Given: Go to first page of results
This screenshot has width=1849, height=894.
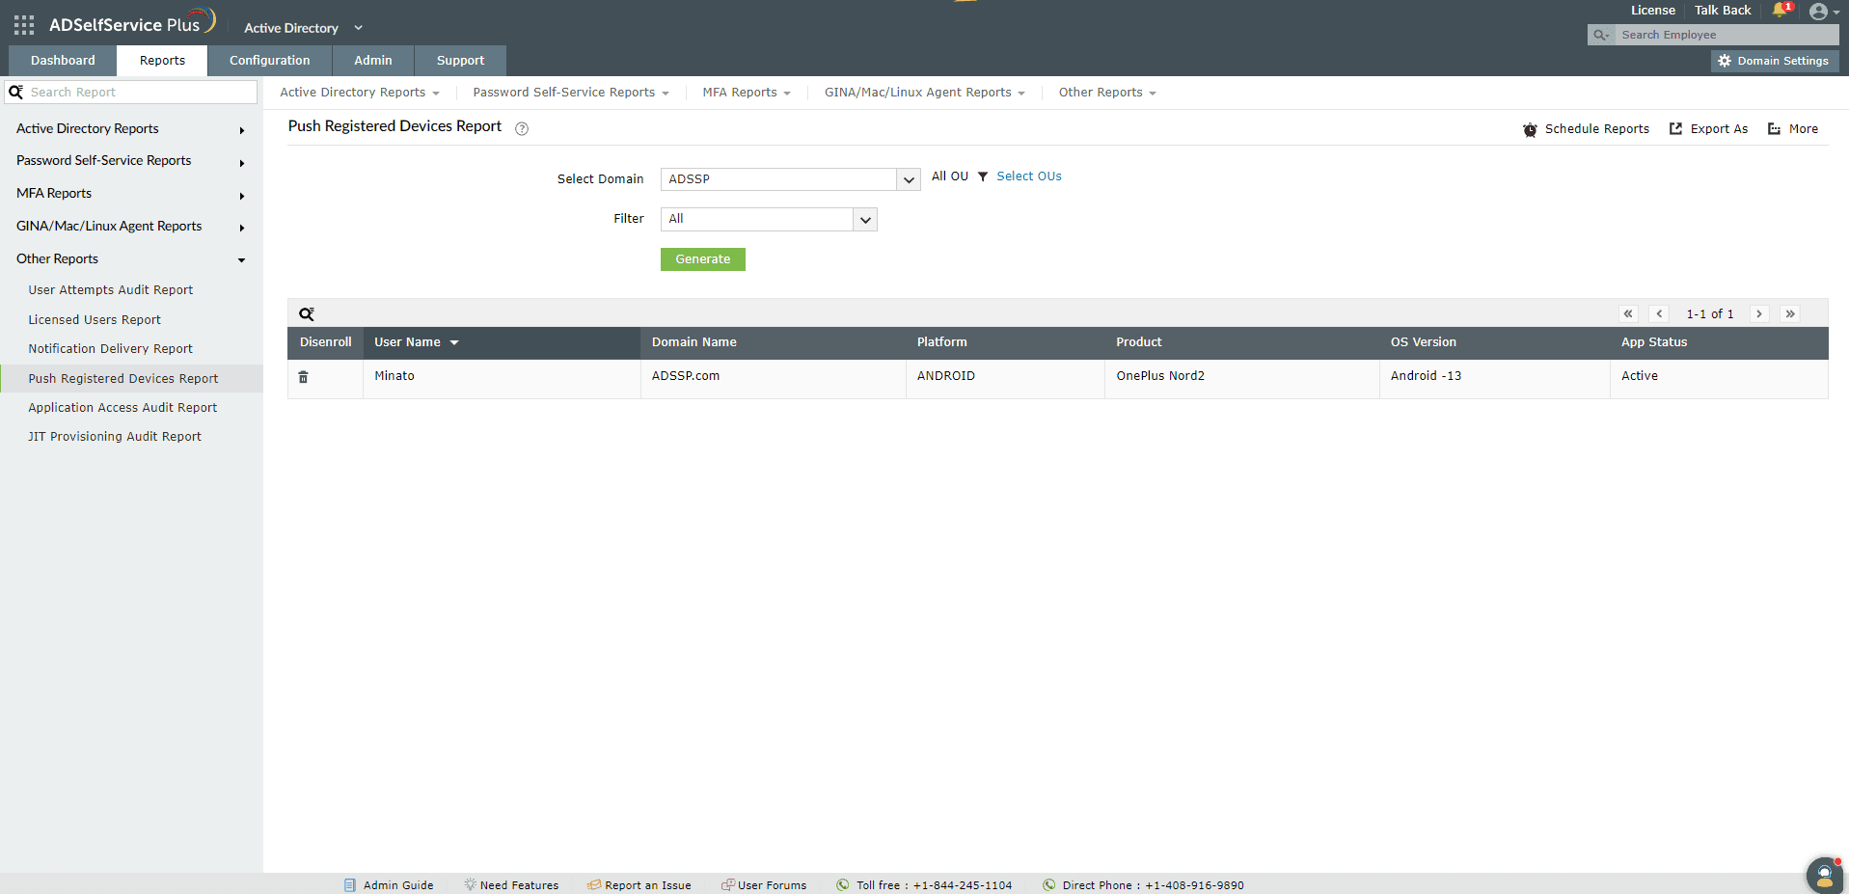Looking at the screenshot, I should coord(1628,313).
